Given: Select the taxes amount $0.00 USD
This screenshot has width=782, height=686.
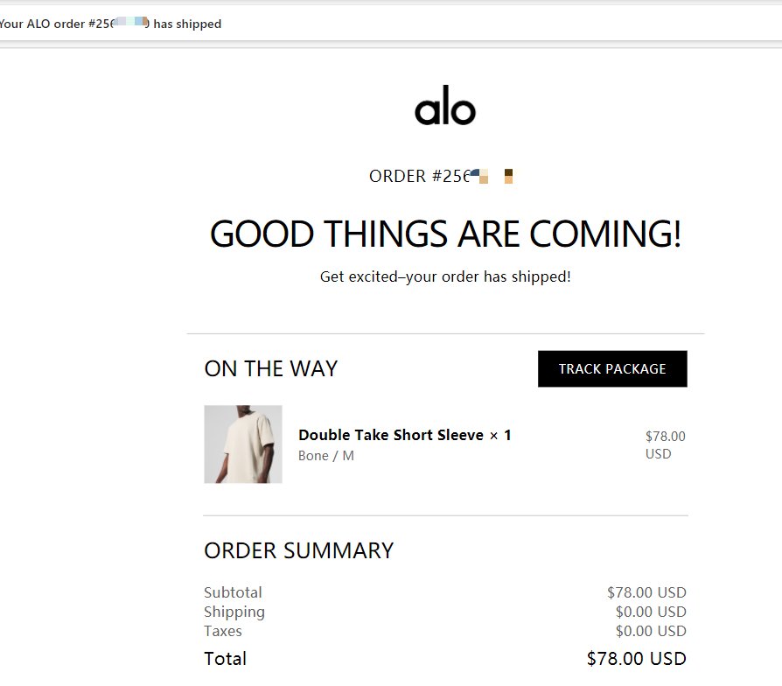Looking at the screenshot, I should [x=651, y=631].
